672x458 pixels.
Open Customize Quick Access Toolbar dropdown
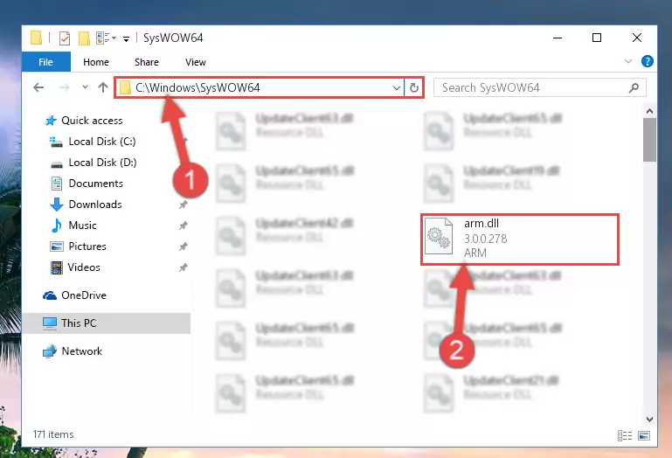[126, 39]
